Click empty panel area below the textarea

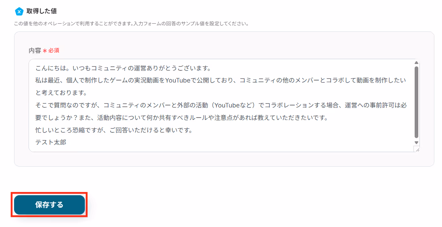point(224,159)
